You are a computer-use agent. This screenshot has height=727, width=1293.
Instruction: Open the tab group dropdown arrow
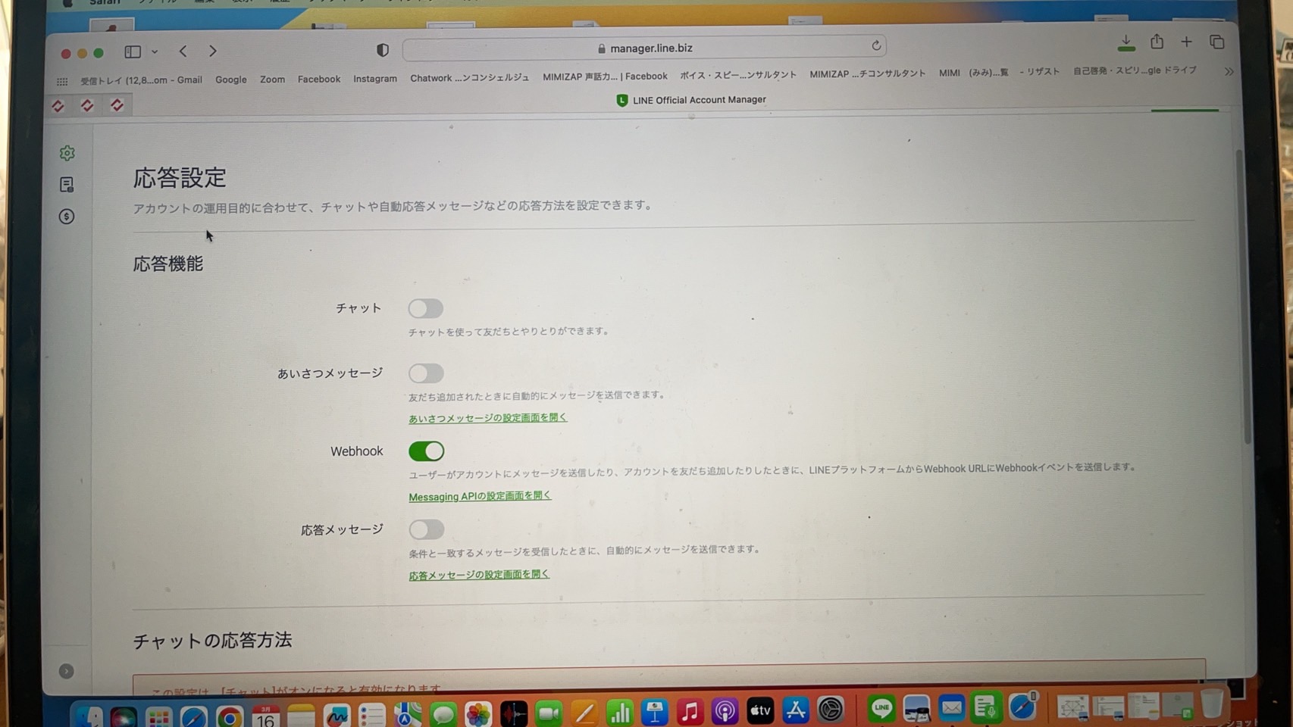click(155, 51)
